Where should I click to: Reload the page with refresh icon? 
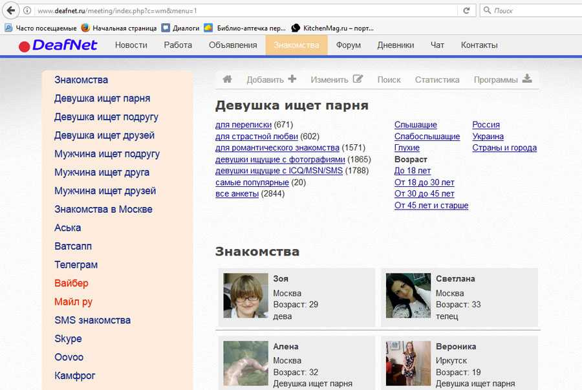(466, 11)
